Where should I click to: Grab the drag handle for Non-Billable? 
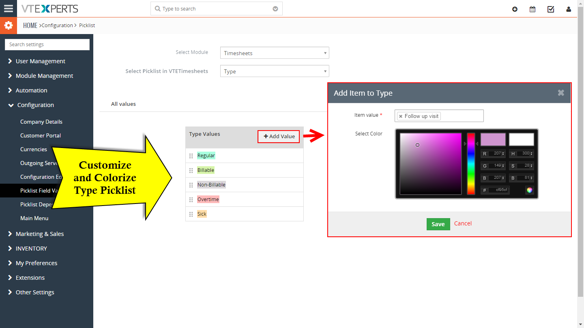(191, 185)
